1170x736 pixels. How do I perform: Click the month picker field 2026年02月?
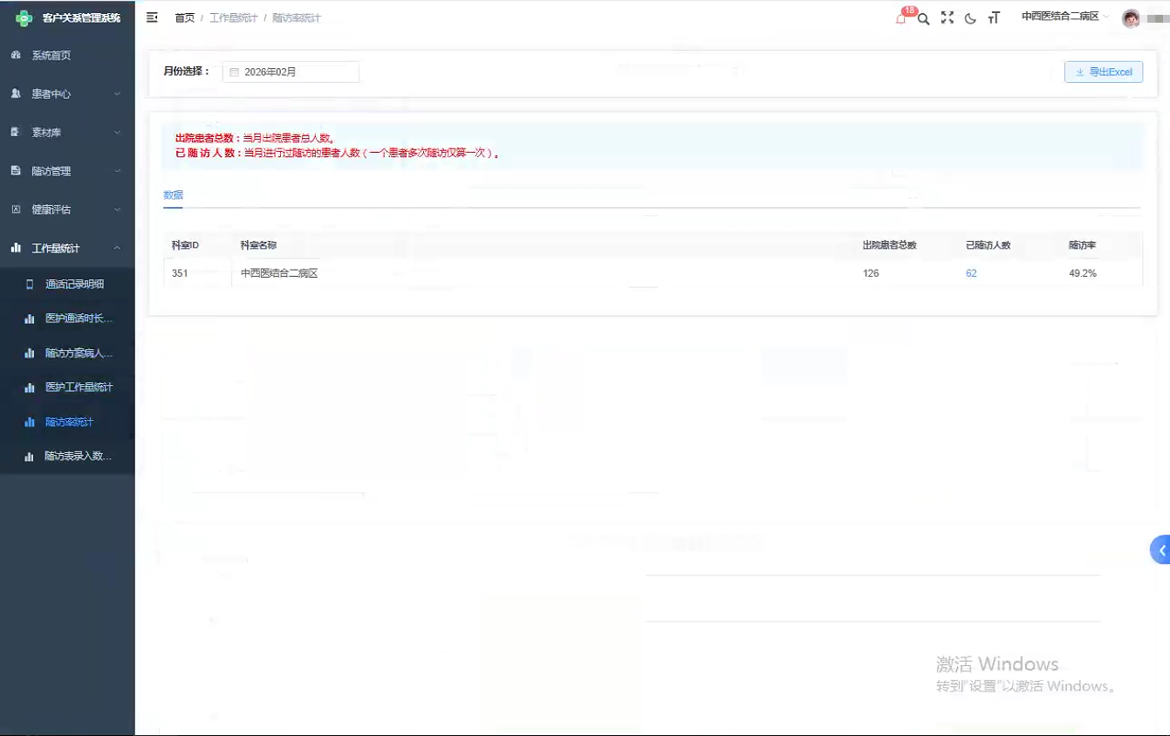pyautogui.click(x=291, y=72)
